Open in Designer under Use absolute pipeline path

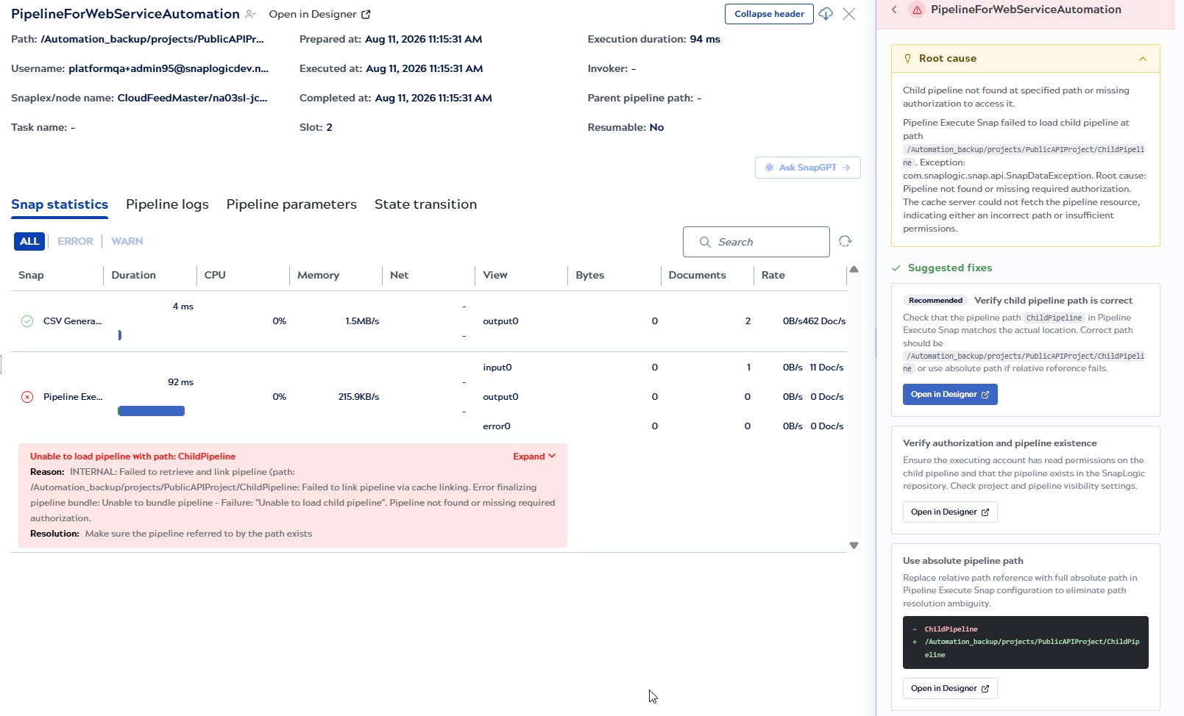[950, 689]
